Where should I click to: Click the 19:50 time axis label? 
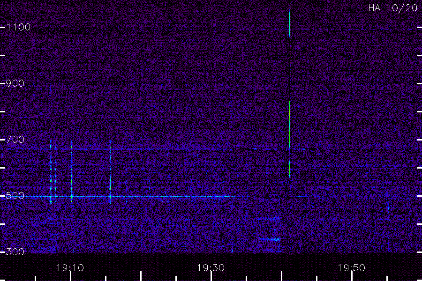(352, 267)
